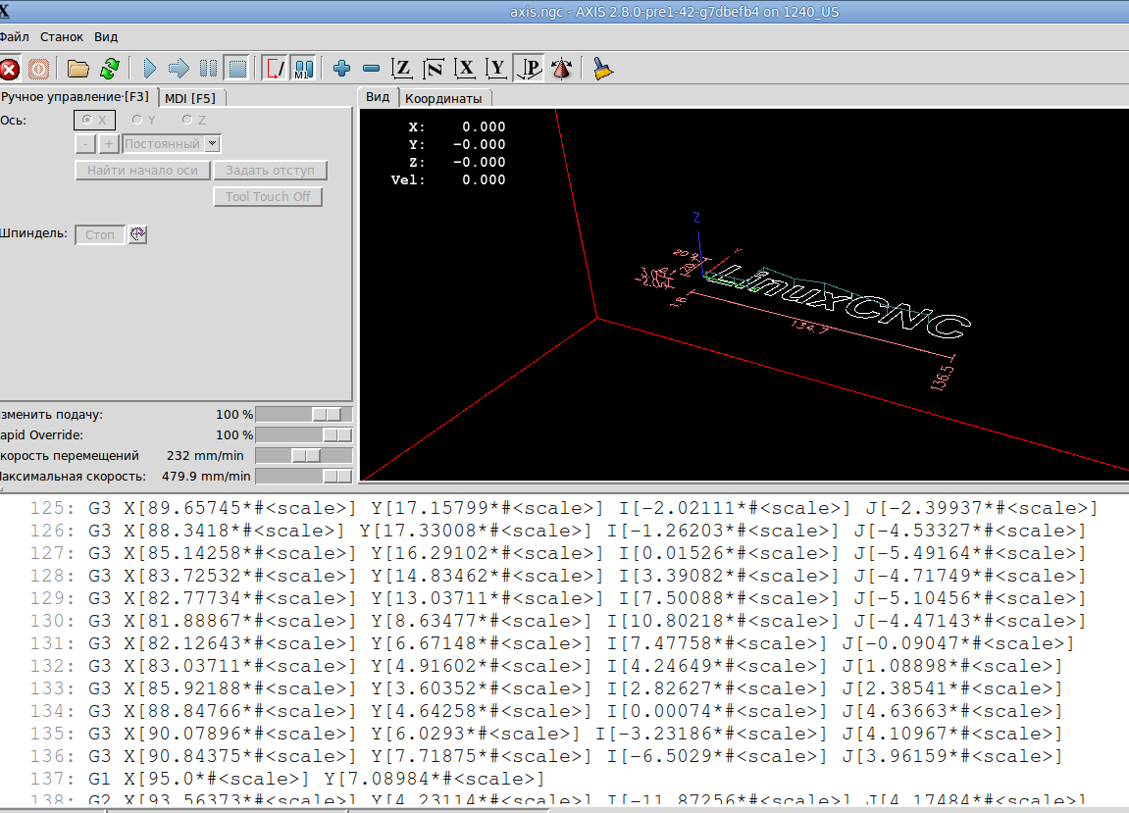Toggle optional pause M1 icon

304,69
